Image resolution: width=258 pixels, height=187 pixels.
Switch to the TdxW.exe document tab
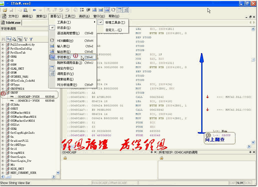11,23
